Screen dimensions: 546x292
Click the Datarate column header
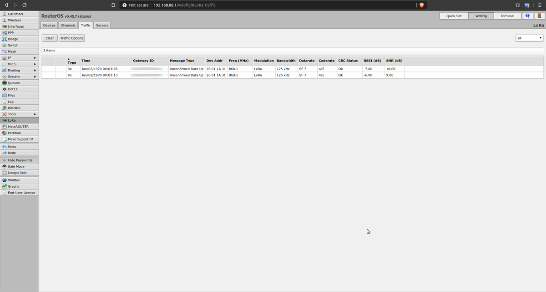[308, 61]
